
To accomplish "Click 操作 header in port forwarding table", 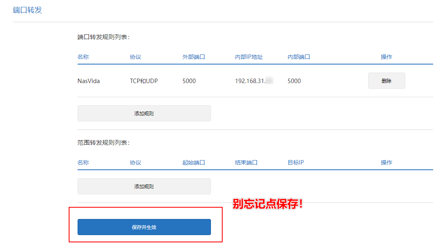I will point(386,57).
